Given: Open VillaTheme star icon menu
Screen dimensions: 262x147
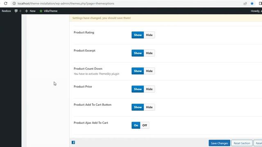Looking at the screenshot, I should point(41,11).
